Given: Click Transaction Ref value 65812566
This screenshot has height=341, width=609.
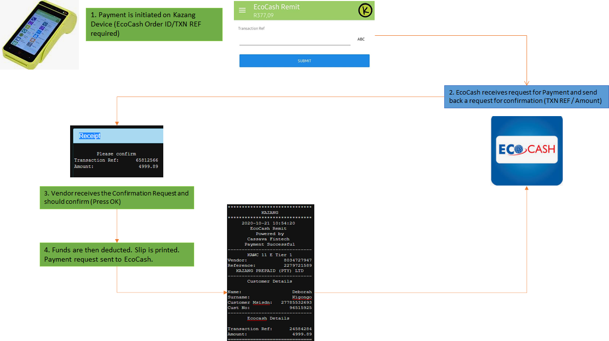Looking at the screenshot, I should (147, 160).
